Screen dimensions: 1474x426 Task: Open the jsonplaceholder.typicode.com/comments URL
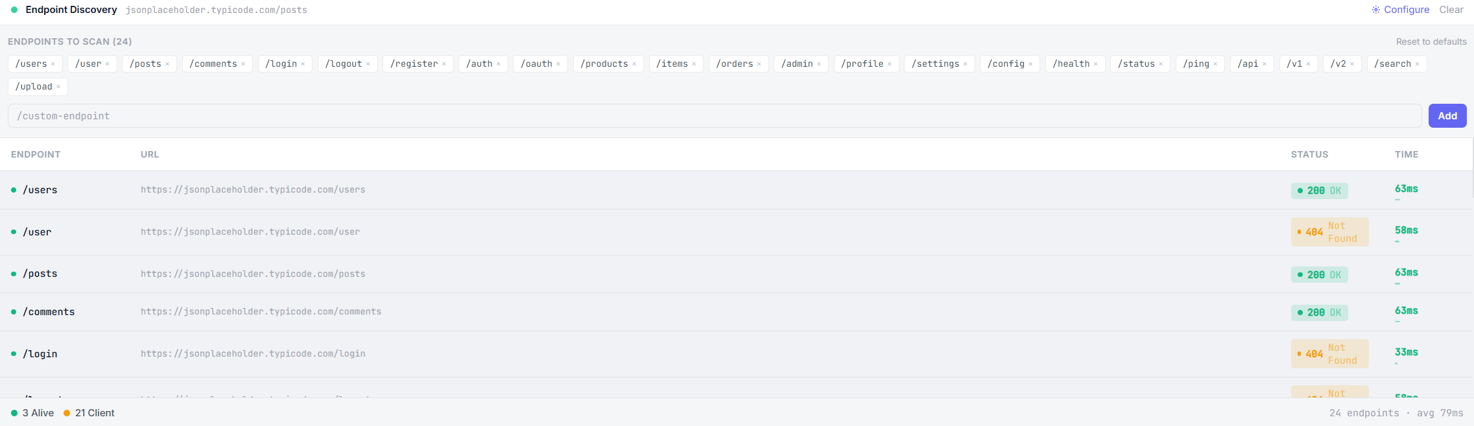(261, 312)
